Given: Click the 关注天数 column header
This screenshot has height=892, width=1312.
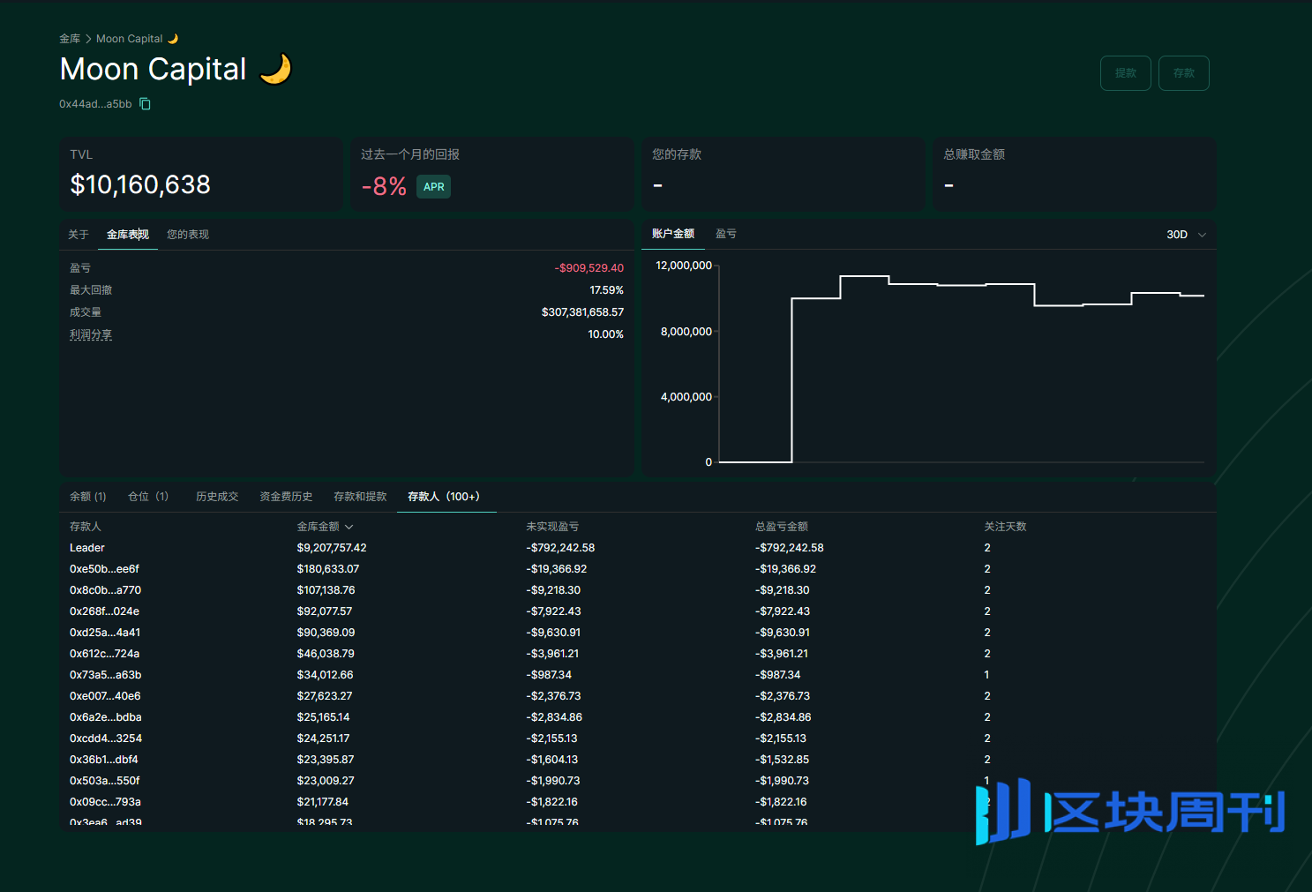Looking at the screenshot, I should pyautogui.click(x=1006, y=527).
